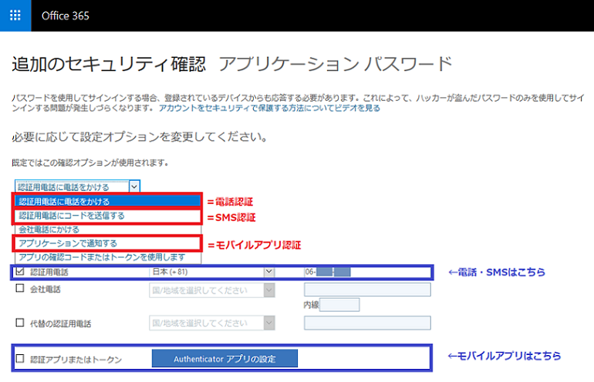Focus the 会社電話 number input field

click(367, 290)
